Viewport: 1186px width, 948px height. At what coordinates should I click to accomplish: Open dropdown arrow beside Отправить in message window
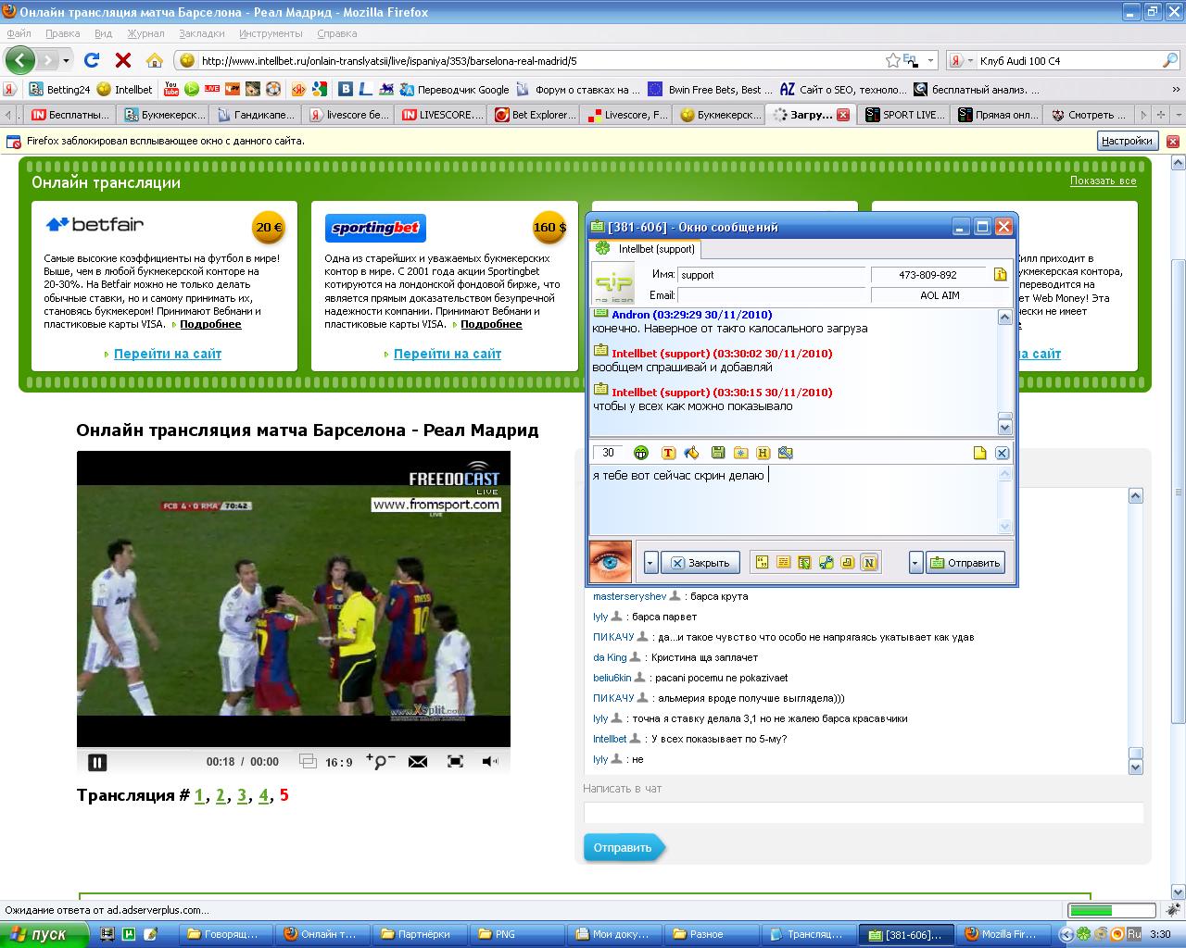[915, 562]
